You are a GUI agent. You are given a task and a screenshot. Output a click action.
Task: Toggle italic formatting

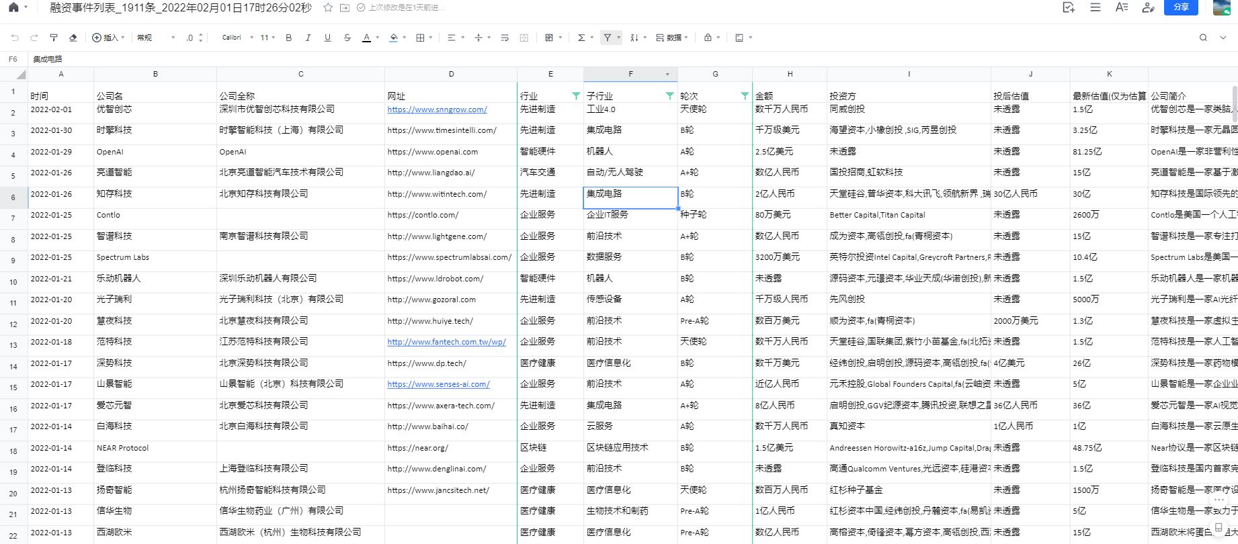point(308,38)
